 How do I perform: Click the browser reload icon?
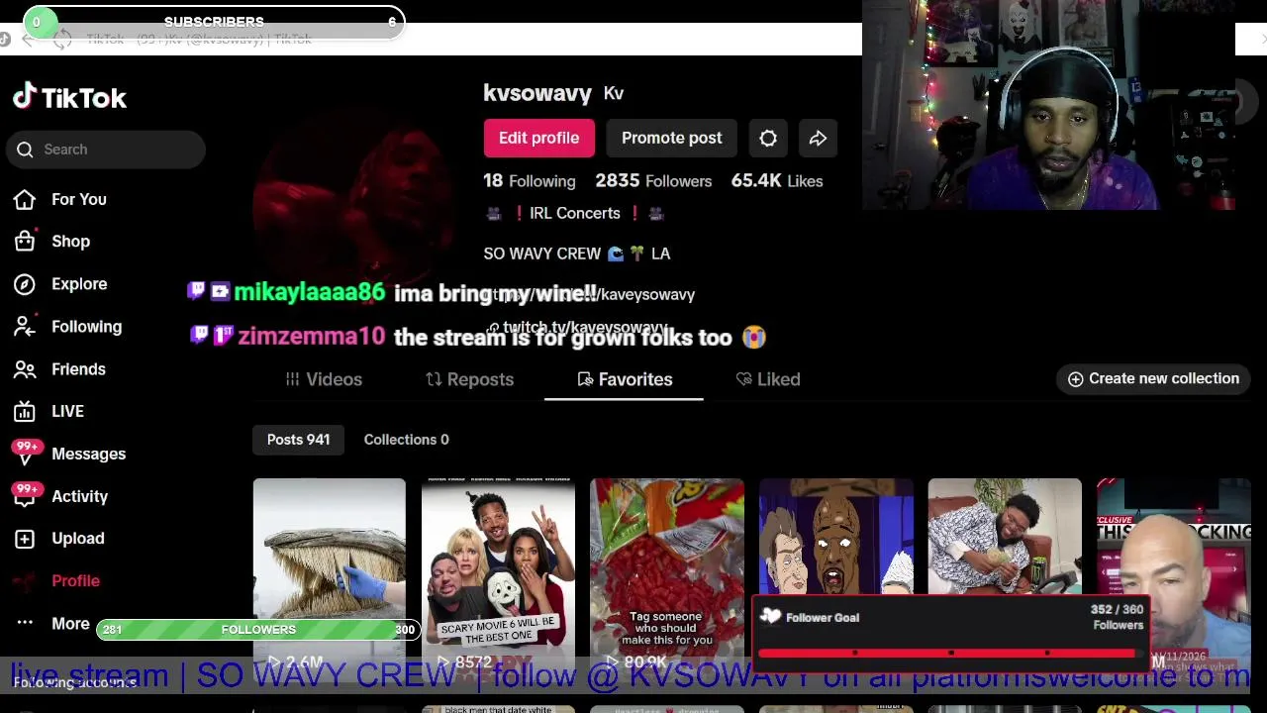62,40
